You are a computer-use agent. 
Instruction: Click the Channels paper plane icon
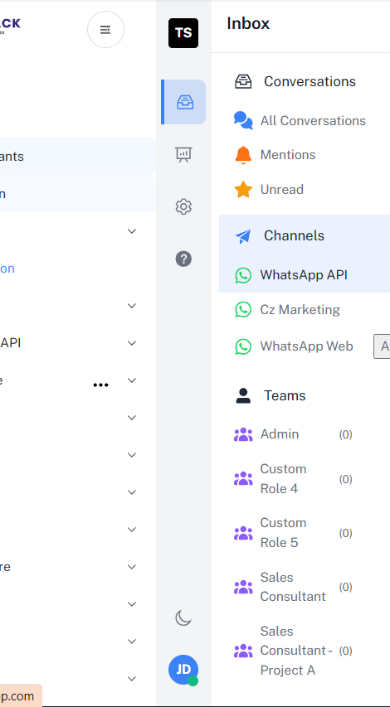(x=243, y=236)
